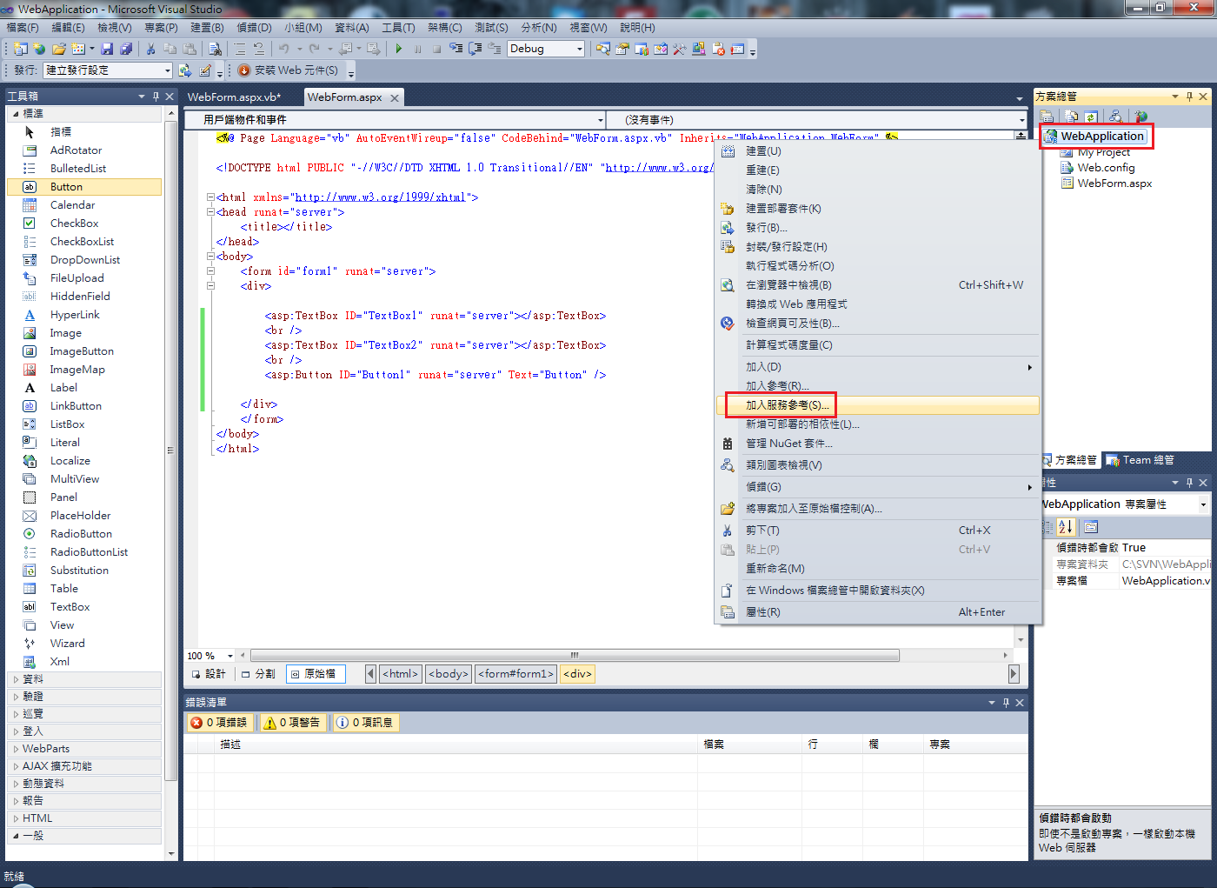Click the Refresh icon in Solution Explorer toolbar
1217x888 pixels.
pos(1091,117)
